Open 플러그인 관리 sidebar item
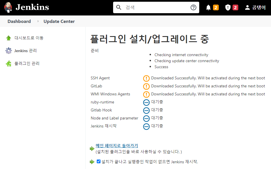This screenshot has height=169, width=271. tap(27, 64)
